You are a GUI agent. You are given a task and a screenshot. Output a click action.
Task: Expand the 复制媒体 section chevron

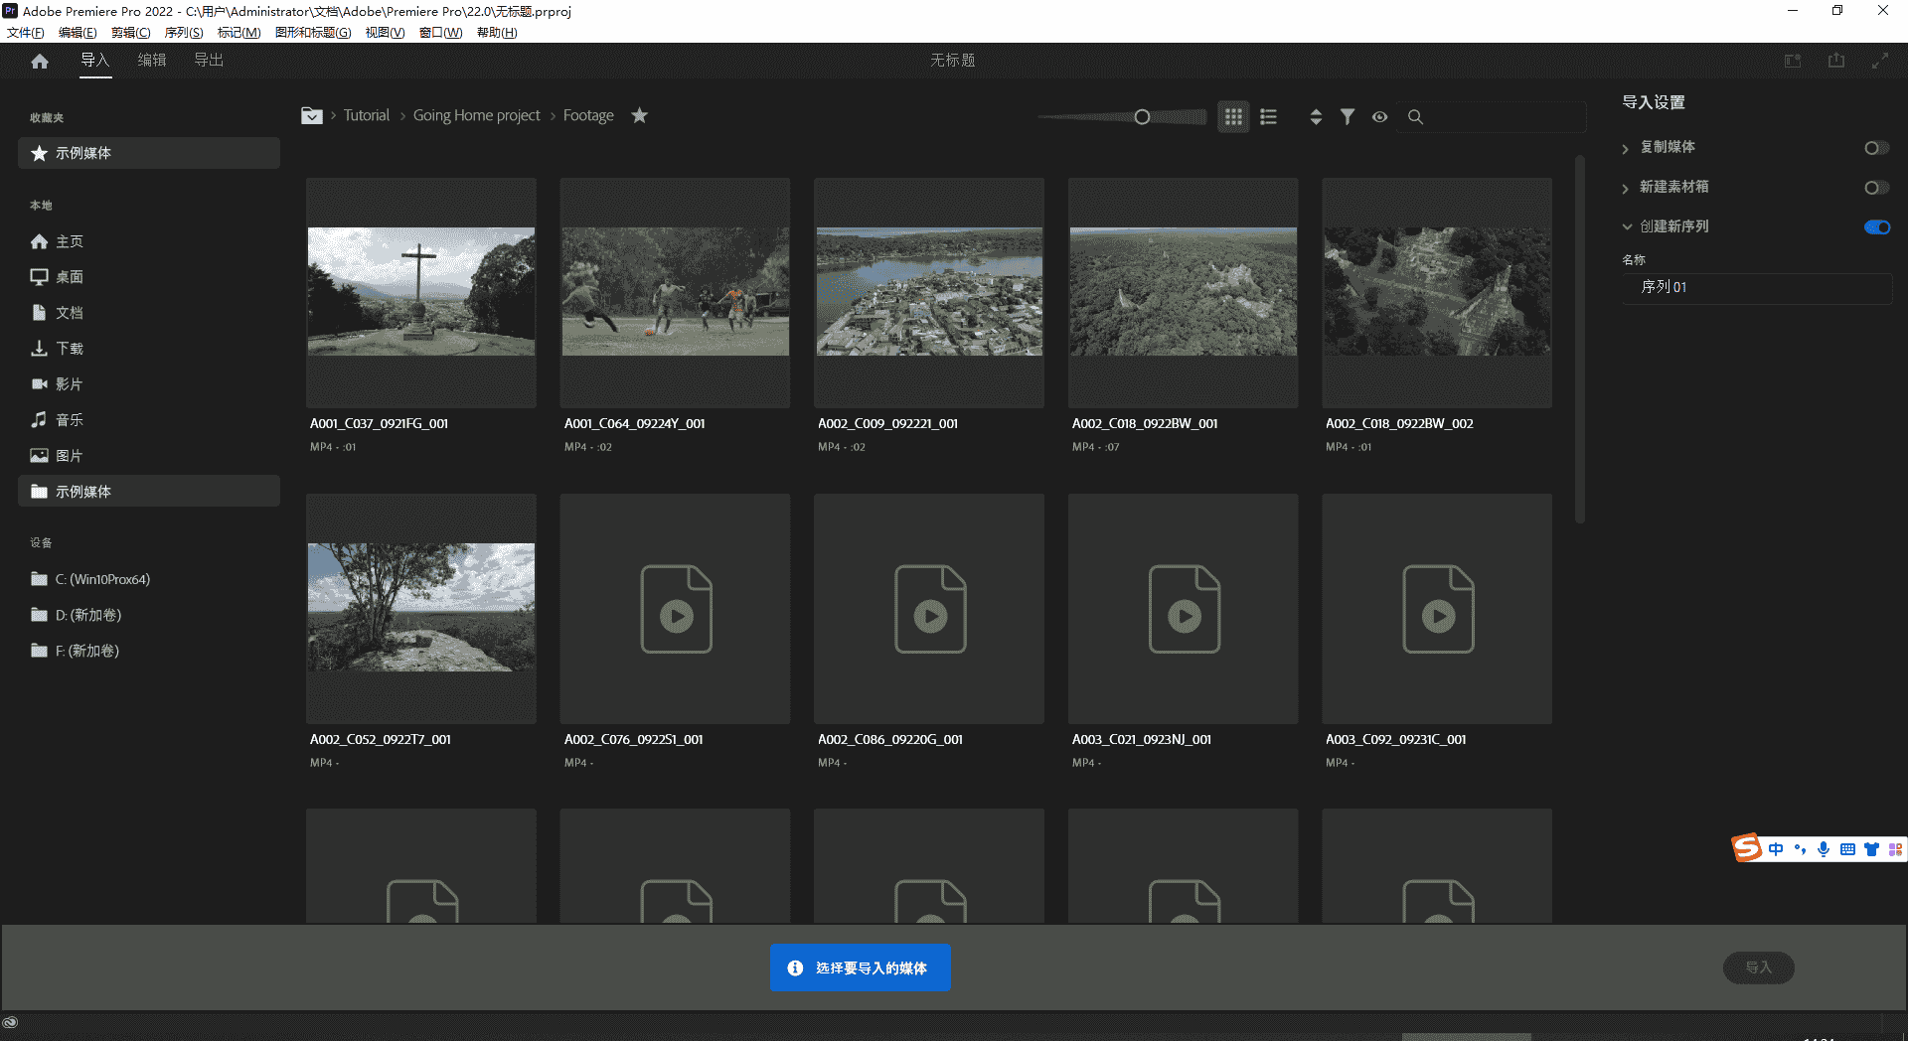[x=1626, y=149]
